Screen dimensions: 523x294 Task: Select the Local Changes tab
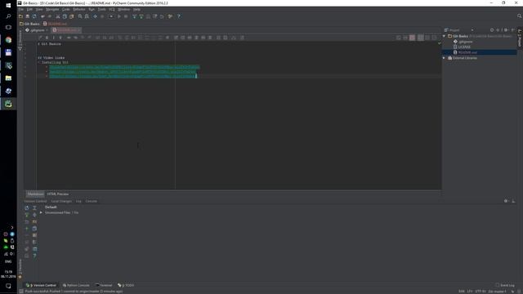[x=61, y=202]
